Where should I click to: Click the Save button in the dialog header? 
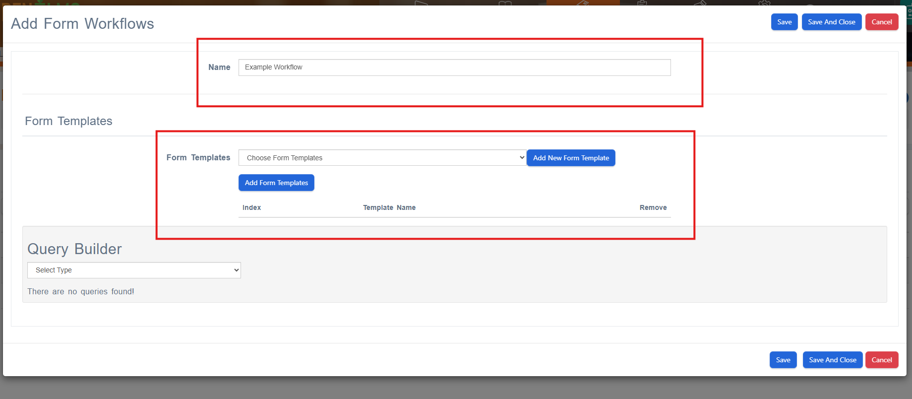point(784,22)
